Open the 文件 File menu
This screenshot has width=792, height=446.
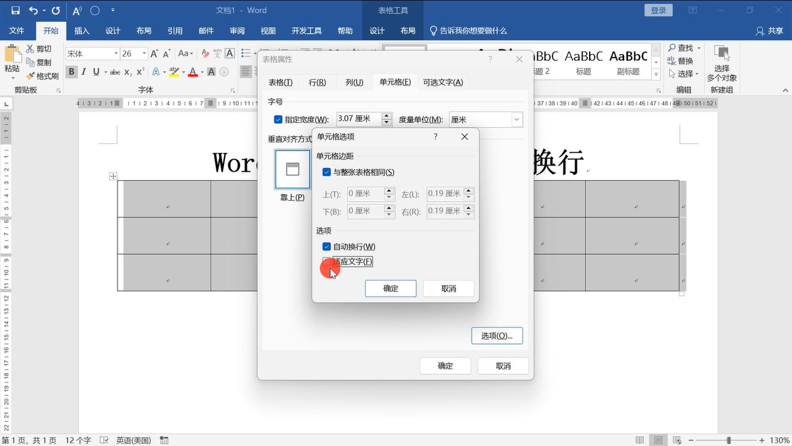(x=17, y=31)
